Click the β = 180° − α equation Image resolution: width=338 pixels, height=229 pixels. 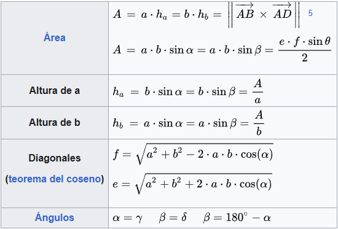[237, 218]
